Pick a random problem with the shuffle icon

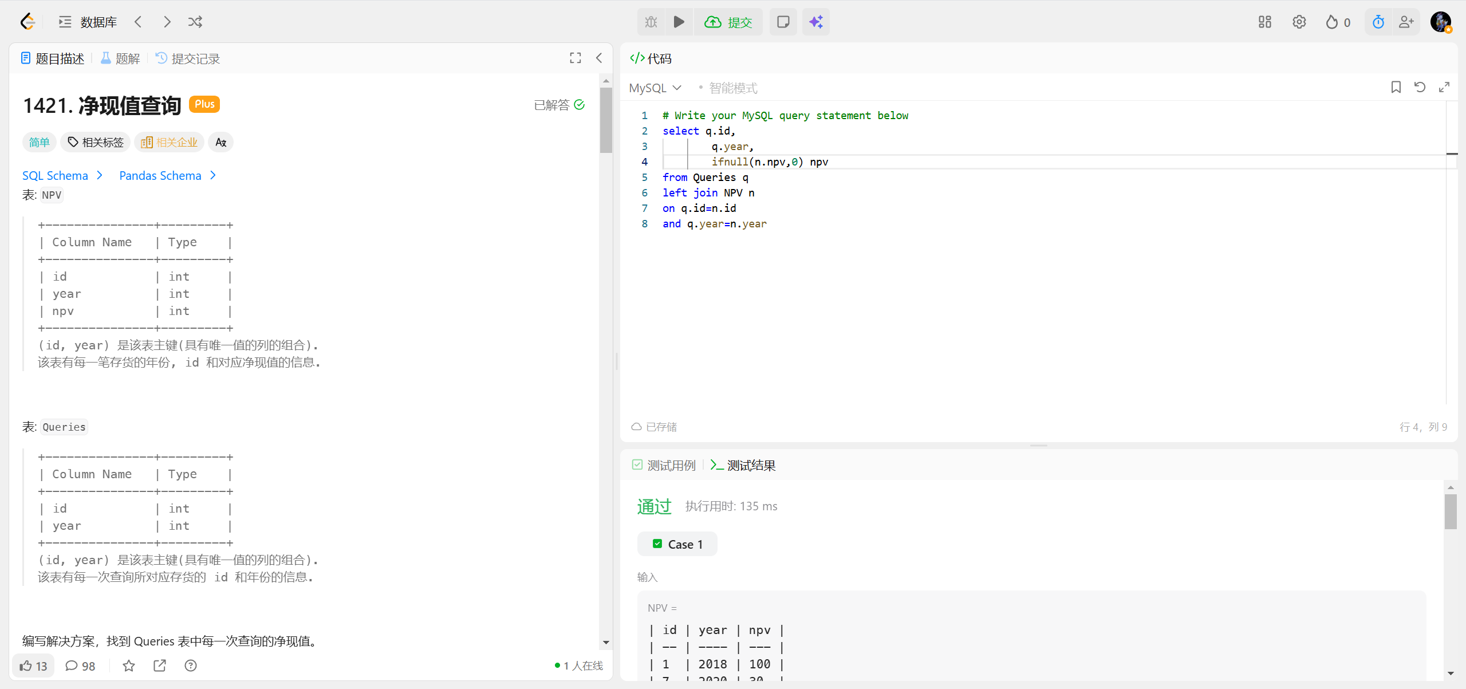point(195,22)
